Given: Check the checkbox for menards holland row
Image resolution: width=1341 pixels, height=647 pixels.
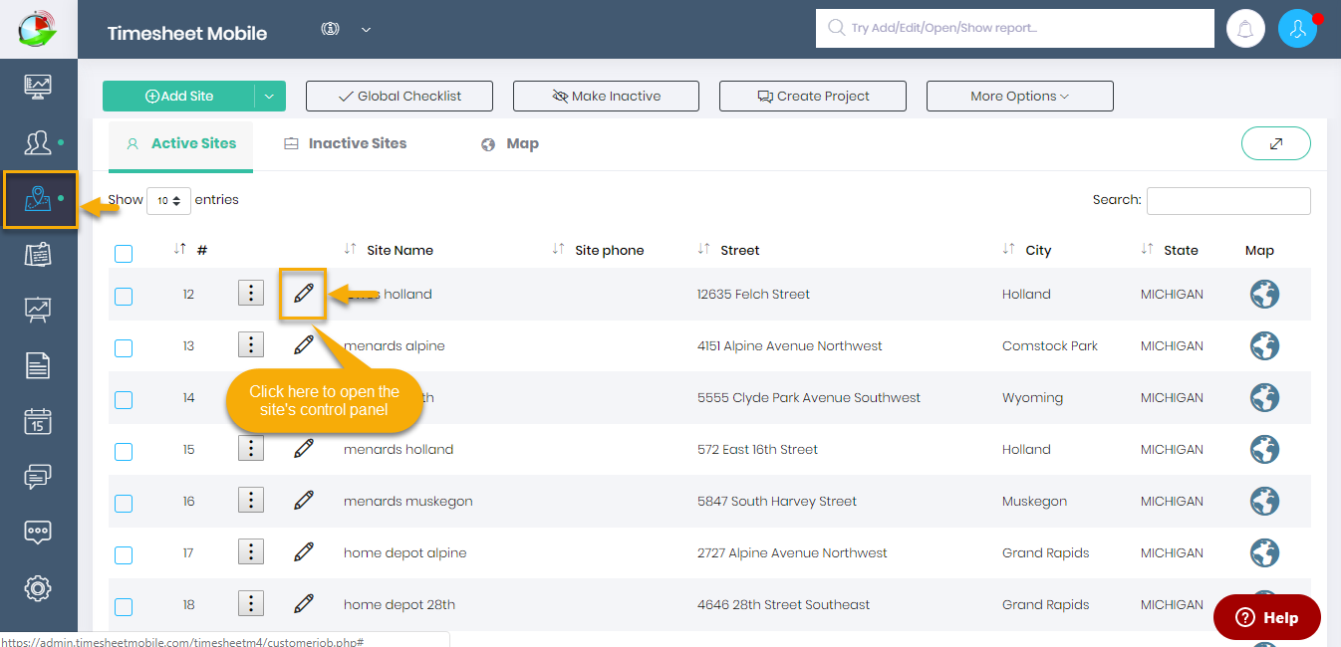Looking at the screenshot, I should tap(124, 451).
